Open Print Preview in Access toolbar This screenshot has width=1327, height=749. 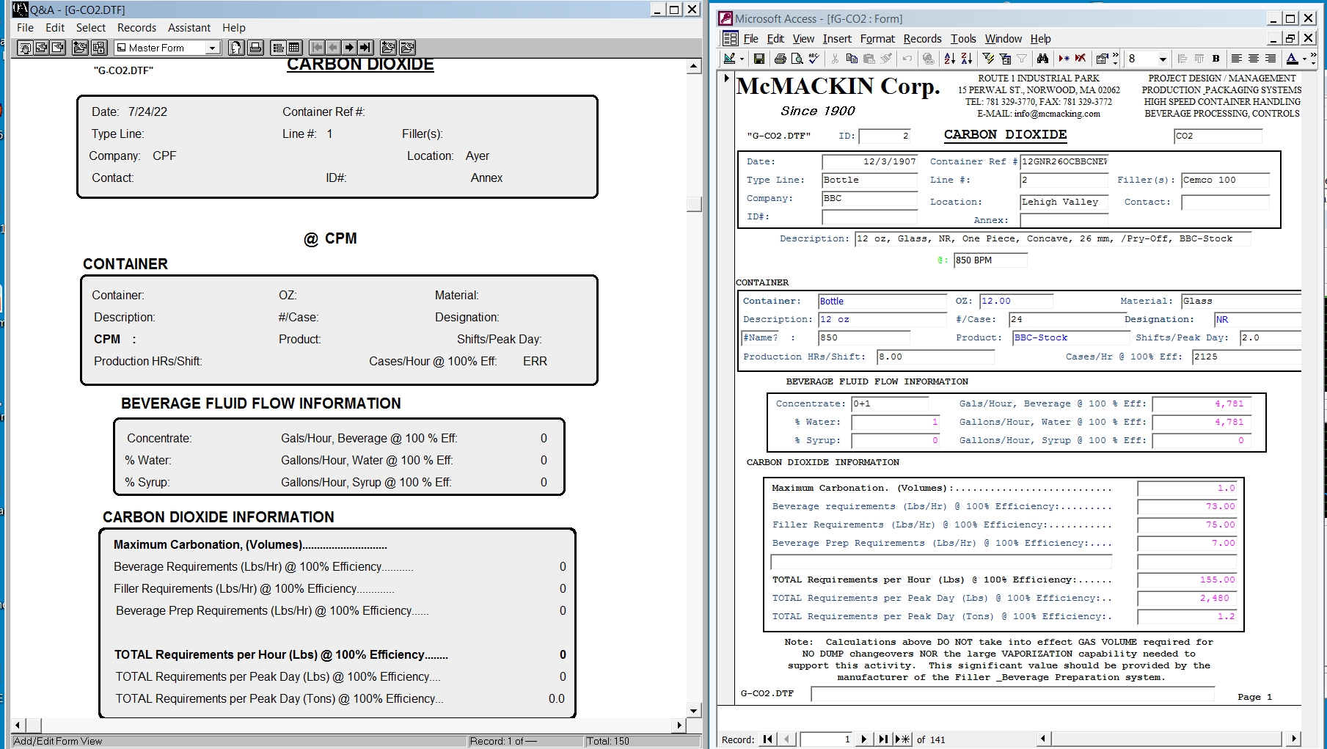[797, 59]
